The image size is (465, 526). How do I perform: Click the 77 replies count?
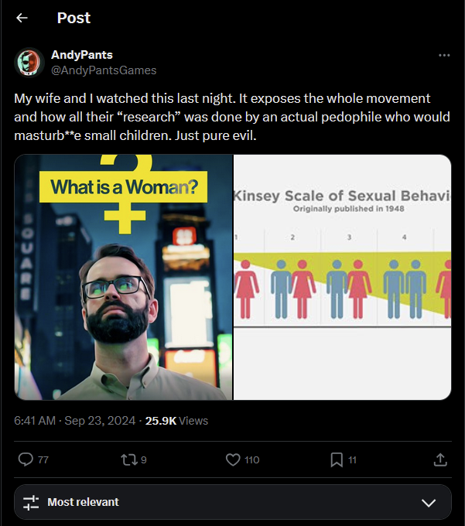(x=43, y=460)
